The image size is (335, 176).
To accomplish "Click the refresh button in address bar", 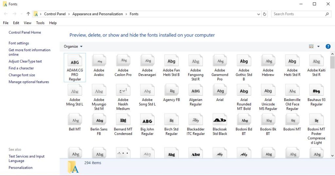I will [265, 14].
